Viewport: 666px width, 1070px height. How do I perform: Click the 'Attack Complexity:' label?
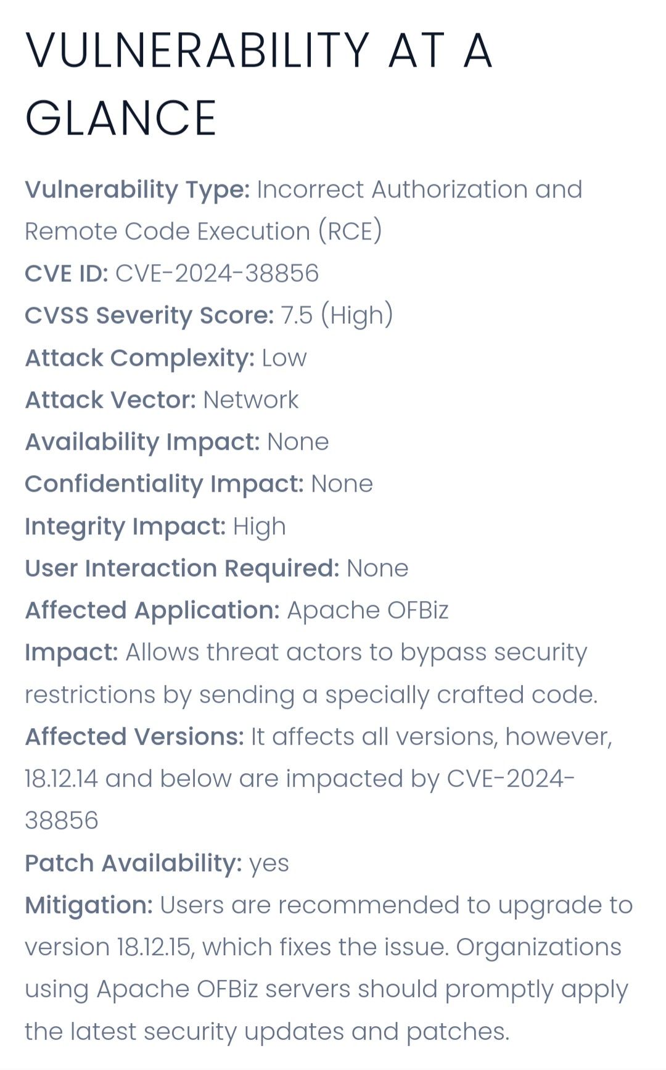(139, 358)
